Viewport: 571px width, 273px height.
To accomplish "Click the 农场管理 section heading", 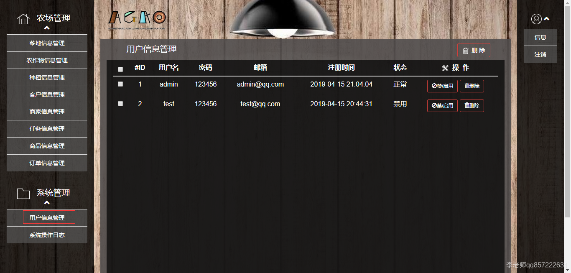I will [x=54, y=18].
